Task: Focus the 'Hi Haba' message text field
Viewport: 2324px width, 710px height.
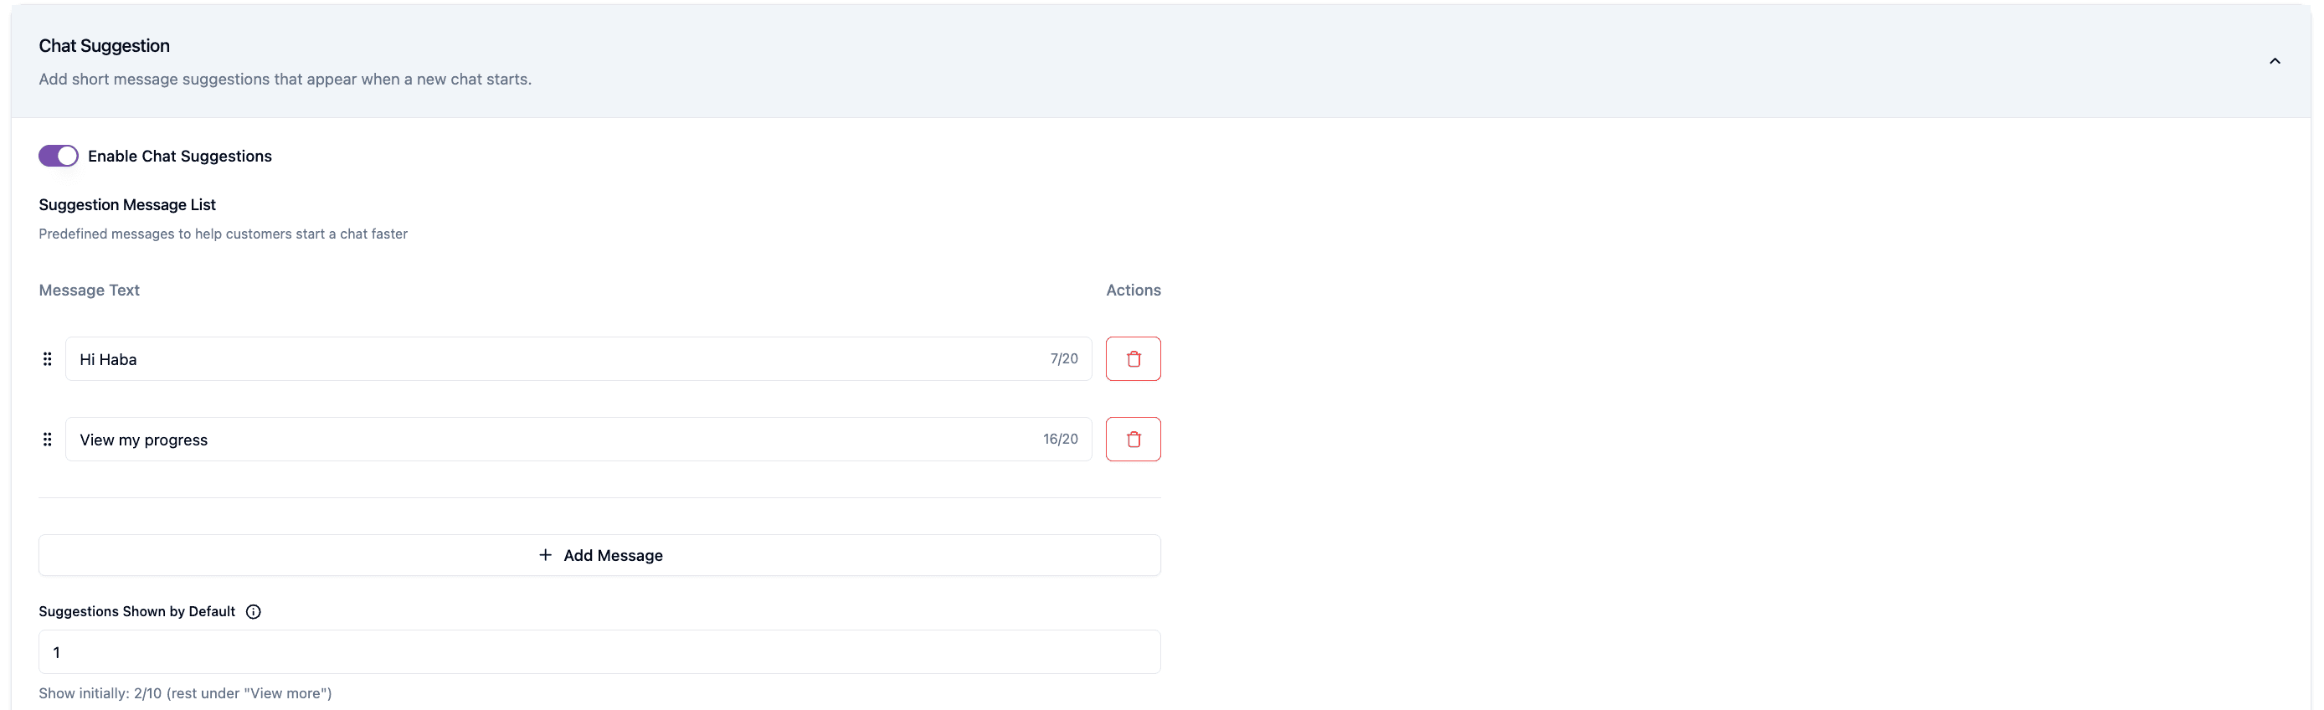Action: click(578, 359)
